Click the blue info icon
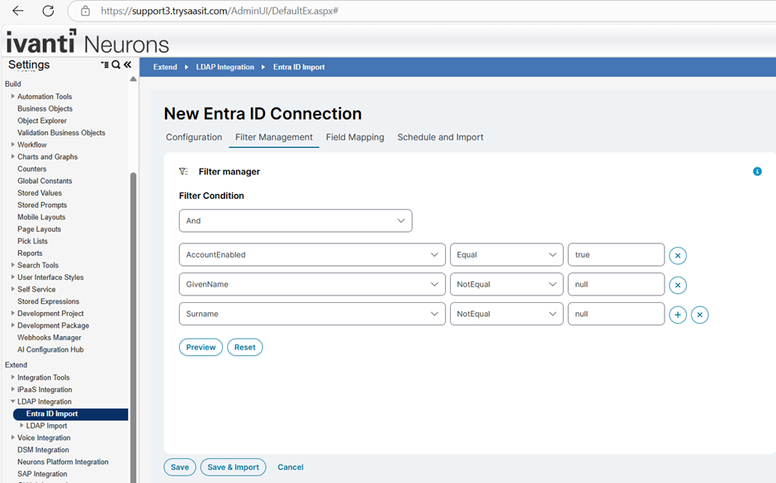 [757, 171]
